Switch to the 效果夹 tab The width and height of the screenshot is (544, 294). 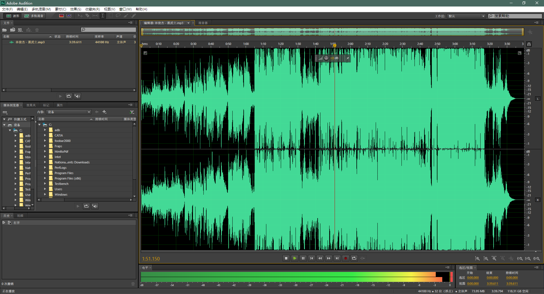tap(31, 105)
